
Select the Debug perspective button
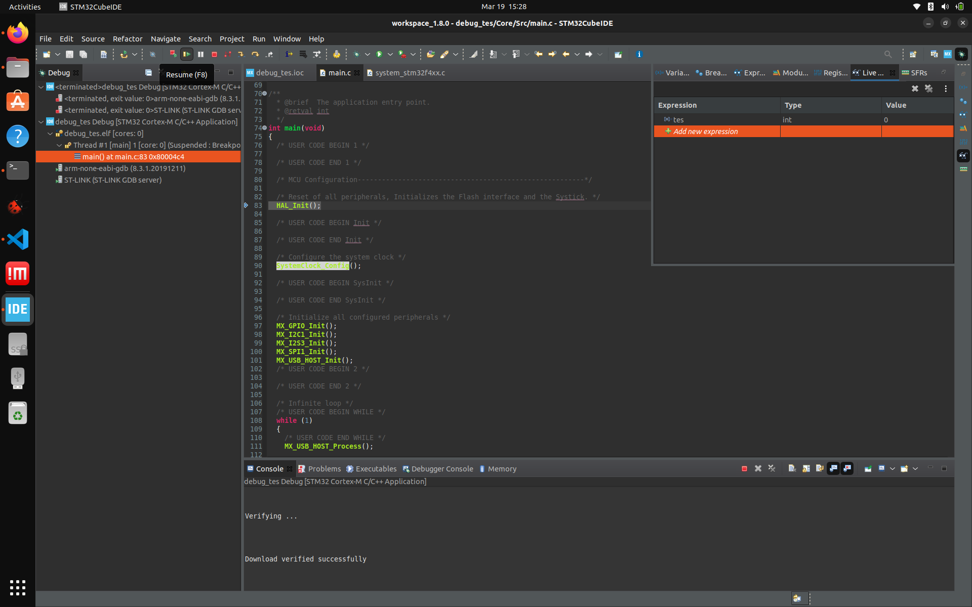tap(961, 54)
